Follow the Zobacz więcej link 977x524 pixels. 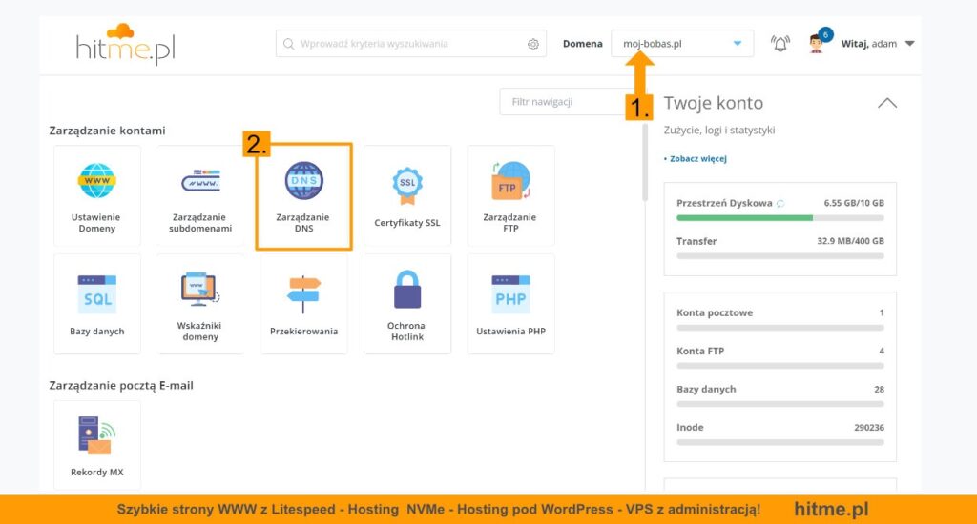(x=697, y=159)
